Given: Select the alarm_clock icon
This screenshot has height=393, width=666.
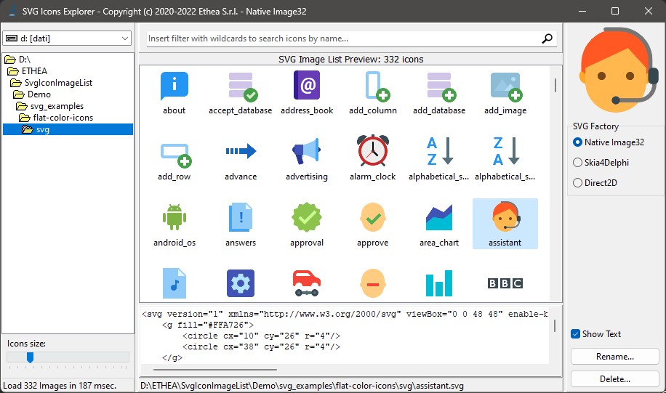Looking at the screenshot, I should click(373, 150).
